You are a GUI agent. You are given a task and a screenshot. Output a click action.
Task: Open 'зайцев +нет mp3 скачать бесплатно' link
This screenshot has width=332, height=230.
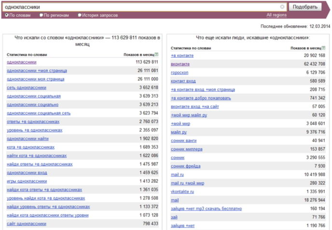coord(206,209)
